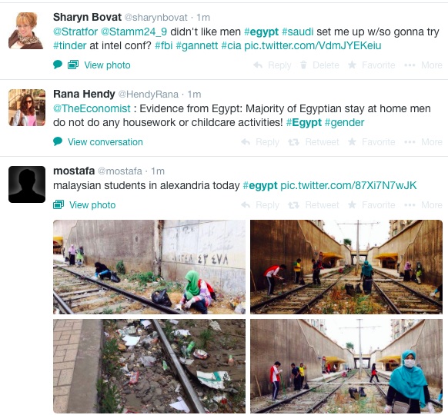This screenshot has height=415, width=448.
Task: Expand View photo on Sharyn Bovat's tweet
Action: (107, 65)
